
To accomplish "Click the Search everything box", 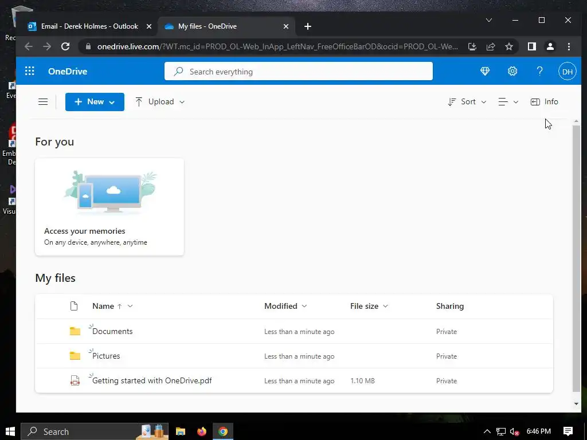I will [298, 71].
